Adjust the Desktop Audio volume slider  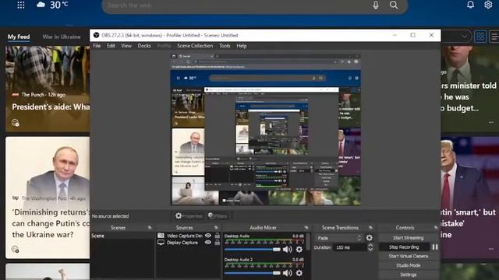pyautogui.click(x=253, y=250)
